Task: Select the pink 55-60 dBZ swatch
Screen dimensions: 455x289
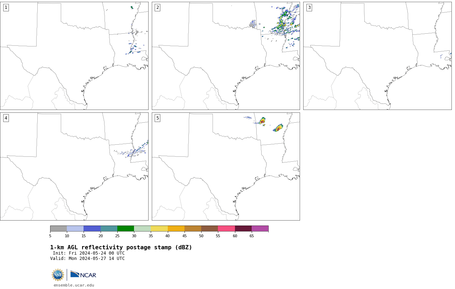Action: click(226, 228)
